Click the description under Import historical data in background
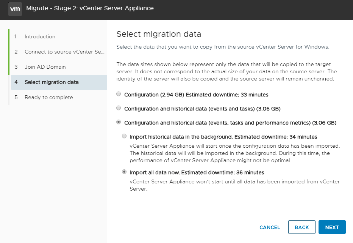 tap(234, 153)
